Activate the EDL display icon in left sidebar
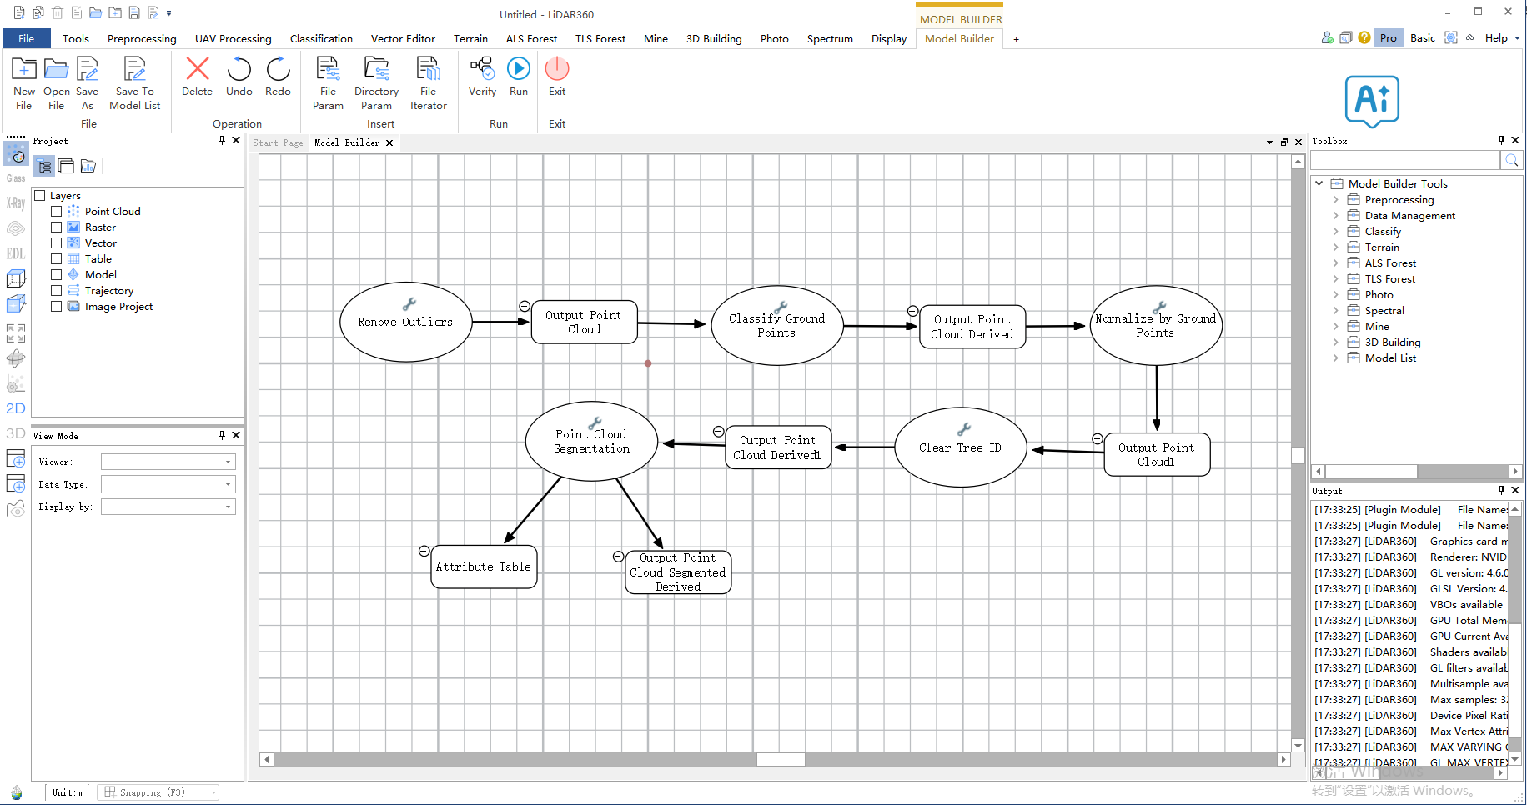Viewport: 1527px width, 805px height. 15,253
